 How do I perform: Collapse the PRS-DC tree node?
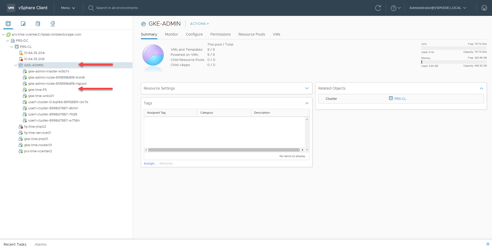pos(7,41)
